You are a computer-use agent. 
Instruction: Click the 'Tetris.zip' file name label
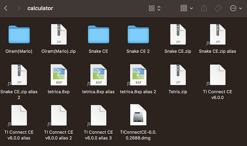coord(178,92)
